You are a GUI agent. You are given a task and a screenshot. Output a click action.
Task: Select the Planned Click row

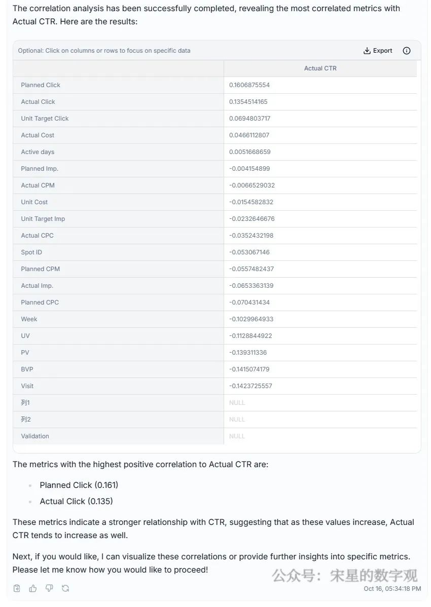coord(41,85)
